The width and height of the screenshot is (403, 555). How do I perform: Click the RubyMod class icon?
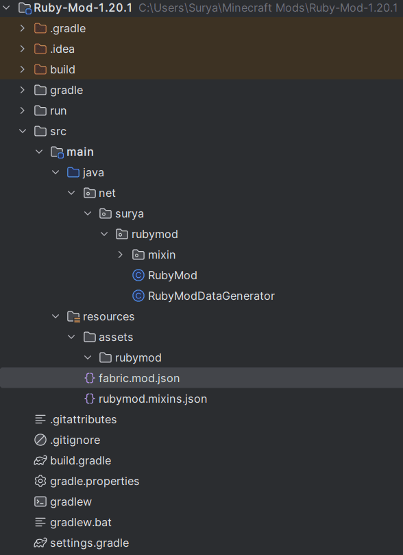(x=138, y=275)
